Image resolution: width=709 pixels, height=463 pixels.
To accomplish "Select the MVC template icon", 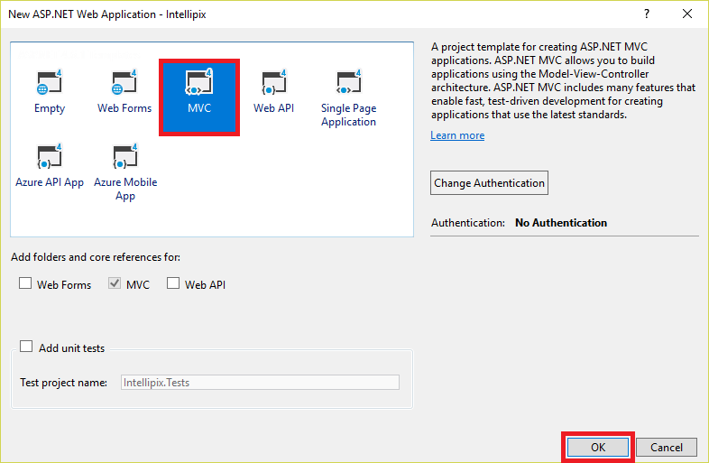I will (x=199, y=83).
